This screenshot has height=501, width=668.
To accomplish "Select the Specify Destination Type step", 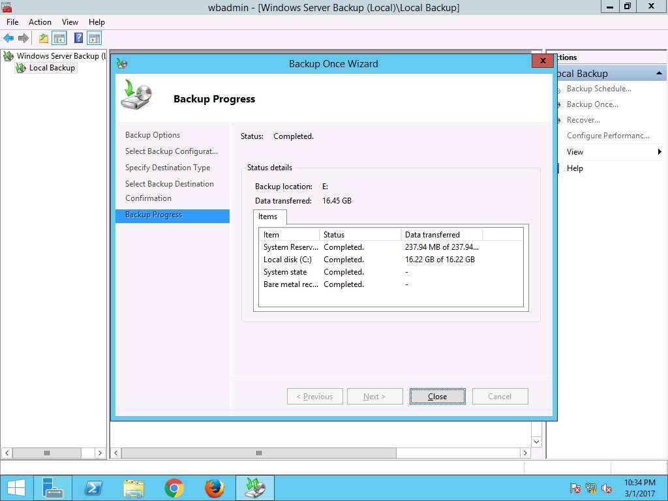I will (x=168, y=168).
